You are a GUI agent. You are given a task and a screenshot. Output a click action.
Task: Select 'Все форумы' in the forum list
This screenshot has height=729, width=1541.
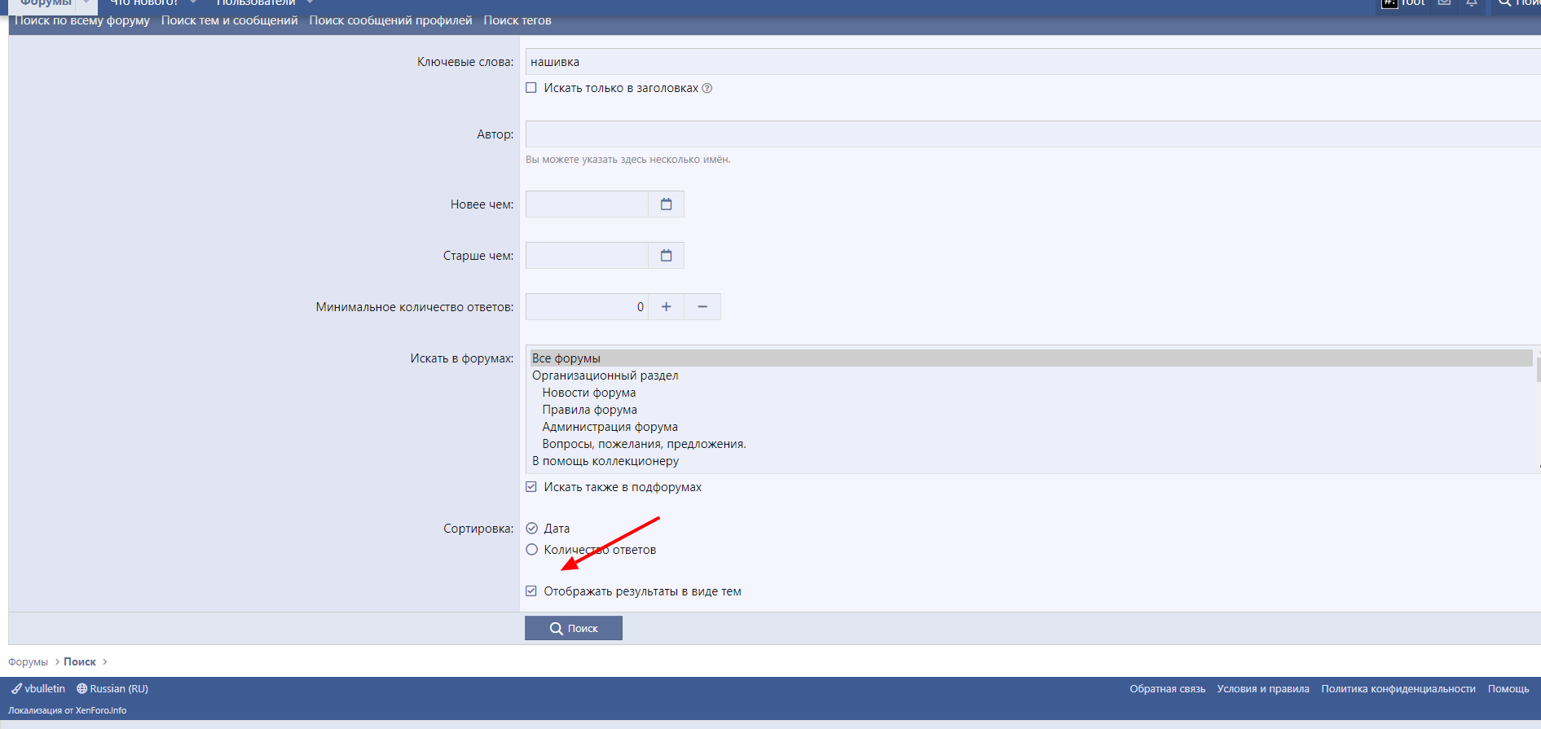pos(566,358)
